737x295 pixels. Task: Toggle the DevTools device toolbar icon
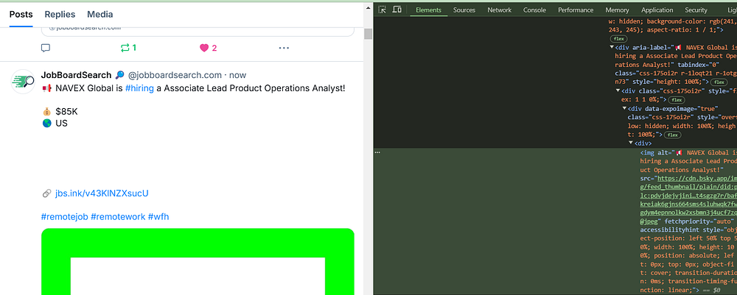coord(397,10)
